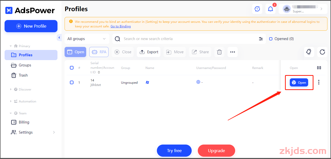This screenshot has height=159, width=331.
Task: Expand the Settings submenu chevron
Action: [54, 132]
